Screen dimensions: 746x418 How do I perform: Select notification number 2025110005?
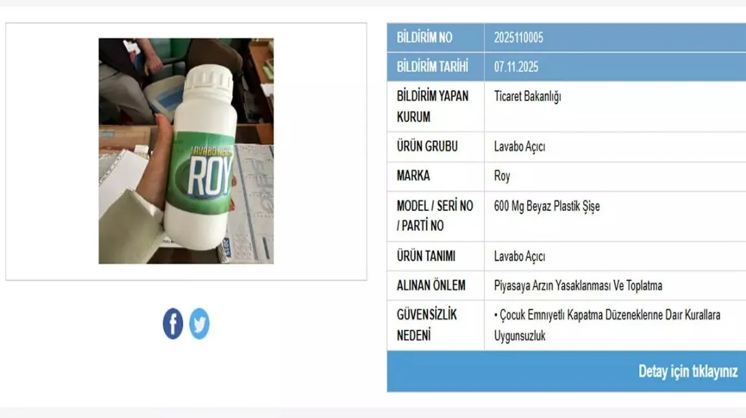tap(518, 38)
